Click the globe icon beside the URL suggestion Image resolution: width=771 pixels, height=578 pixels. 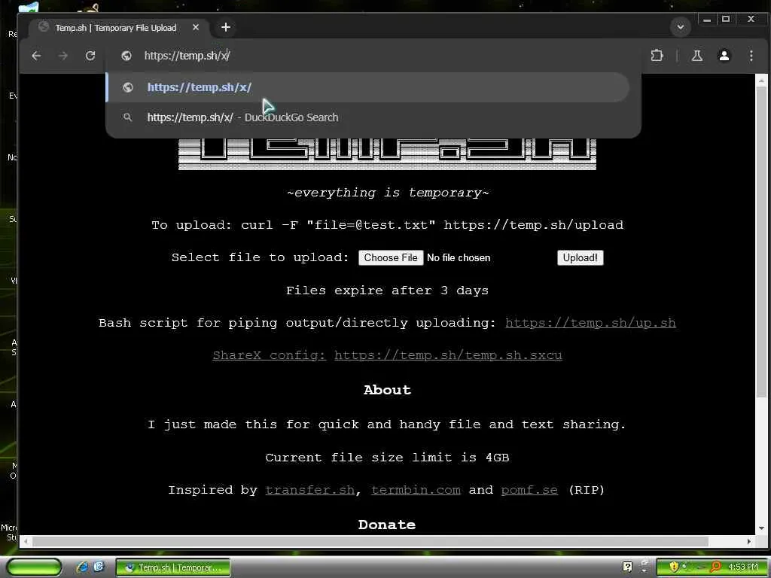[x=128, y=87]
